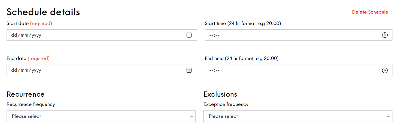The image size is (399, 133).
Task: Select the mm segment in End date
Action: (24, 70)
